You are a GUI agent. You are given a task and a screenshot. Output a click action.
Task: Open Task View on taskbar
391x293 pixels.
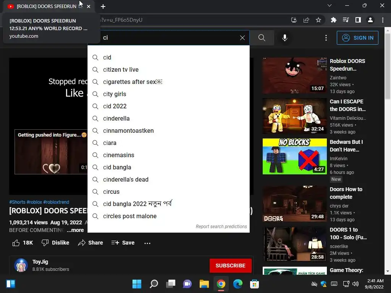click(171, 284)
